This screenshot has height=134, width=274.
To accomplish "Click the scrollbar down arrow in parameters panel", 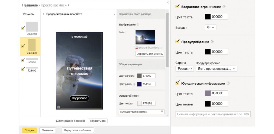I will pyautogui.click(x=167, y=115).
